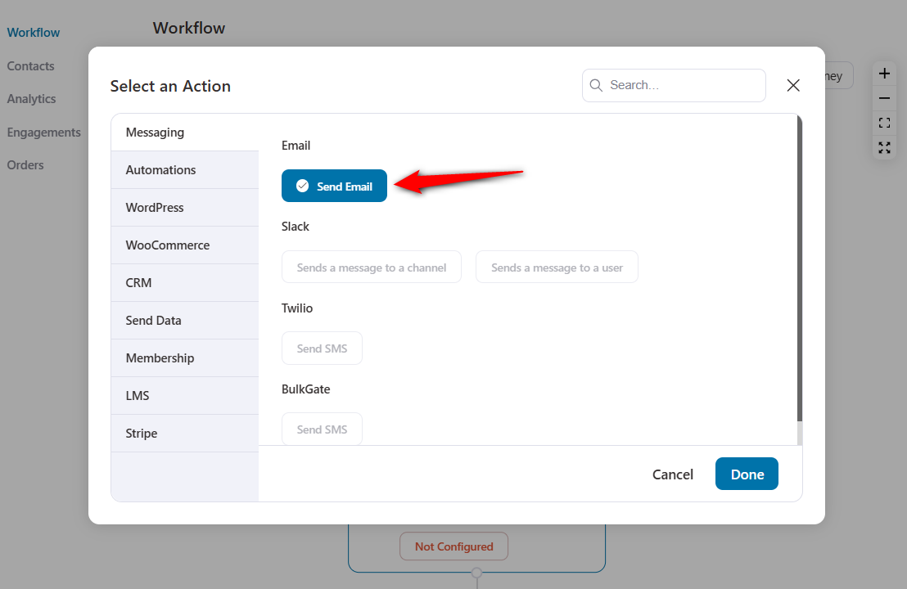Close the Select an Action dialog
The width and height of the screenshot is (907, 589).
pyautogui.click(x=793, y=86)
